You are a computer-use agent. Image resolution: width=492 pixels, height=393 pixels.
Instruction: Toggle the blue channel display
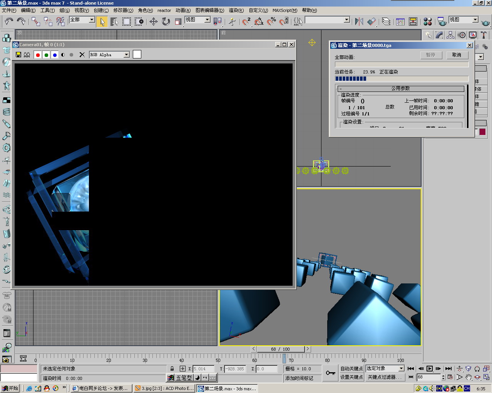tap(55, 55)
